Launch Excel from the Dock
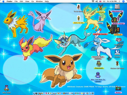The image size is (127, 95). point(78,93)
